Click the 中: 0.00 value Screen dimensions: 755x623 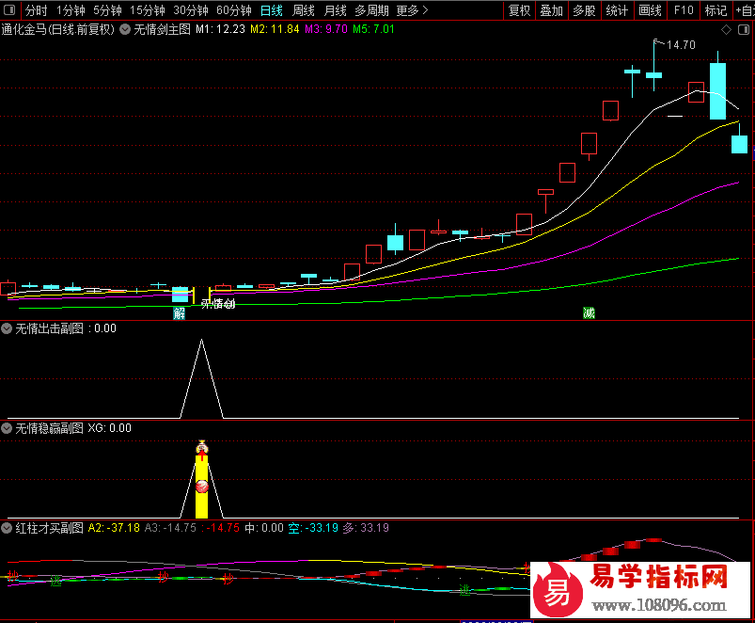point(264,528)
